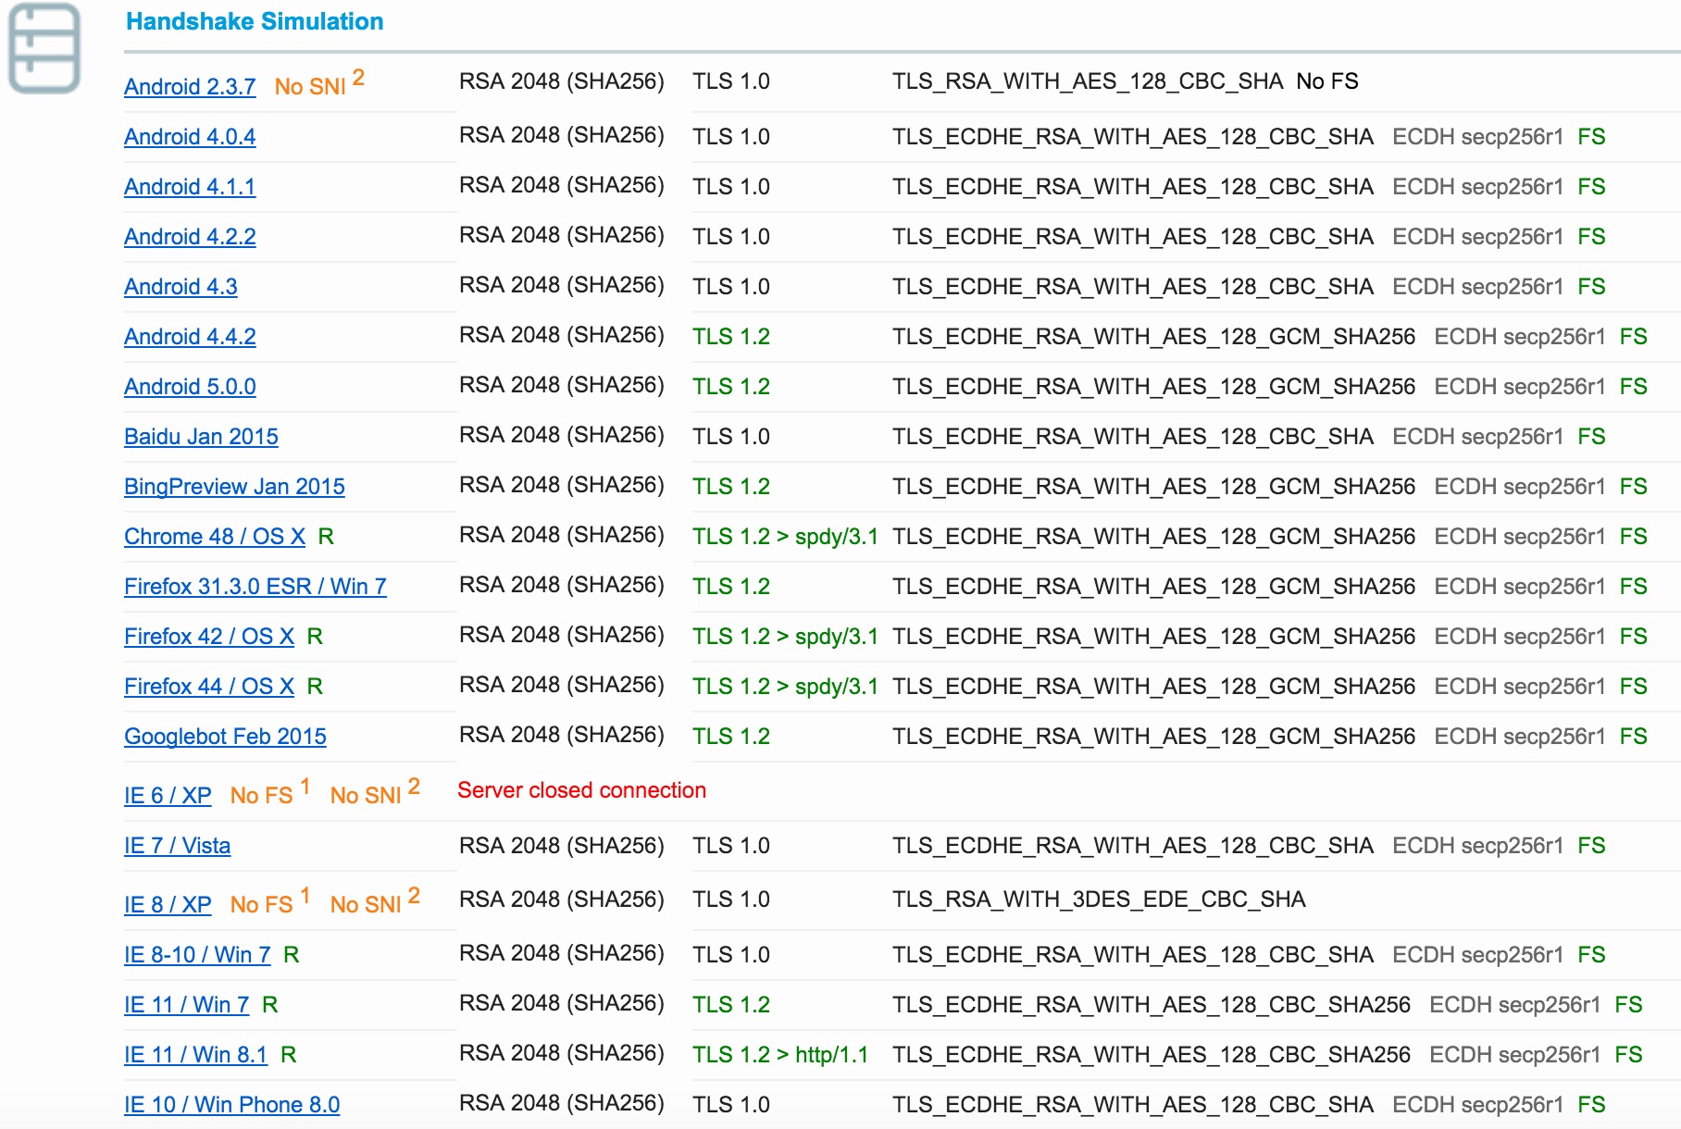Image resolution: width=1681 pixels, height=1129 pixels.
Task: Open the Android 2.3.7 client link
Action: pos(190,87)
